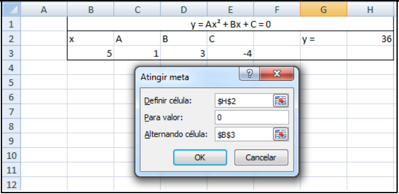Select cell B3 with value 5
Screen dimensions: 399x194
90,54
